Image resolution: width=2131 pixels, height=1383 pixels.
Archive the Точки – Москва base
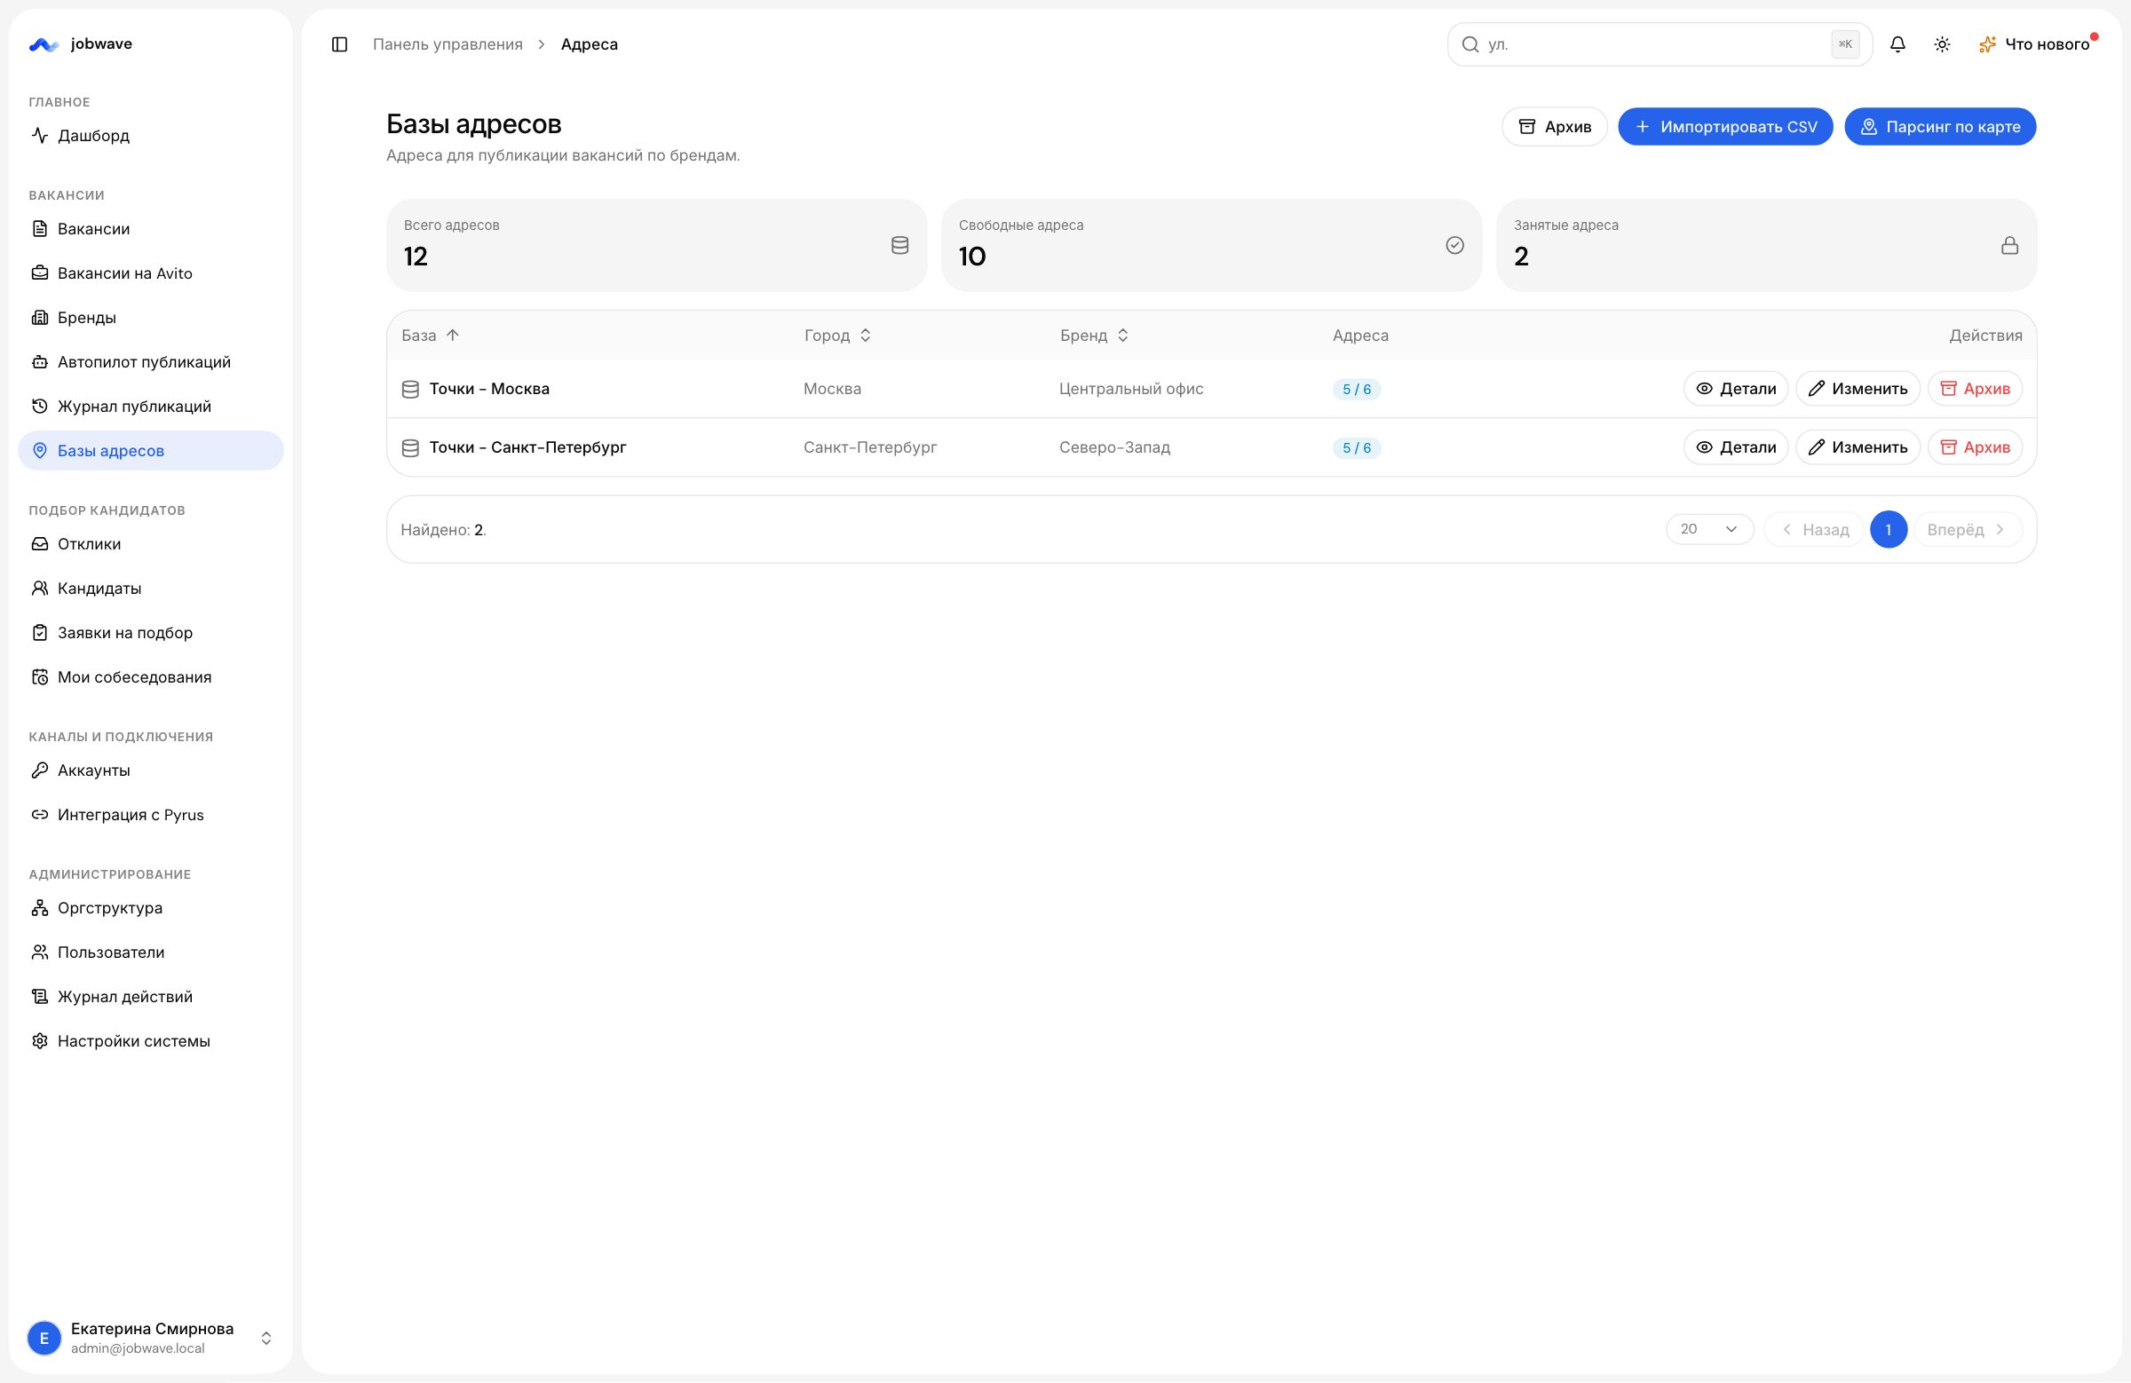1975,389
